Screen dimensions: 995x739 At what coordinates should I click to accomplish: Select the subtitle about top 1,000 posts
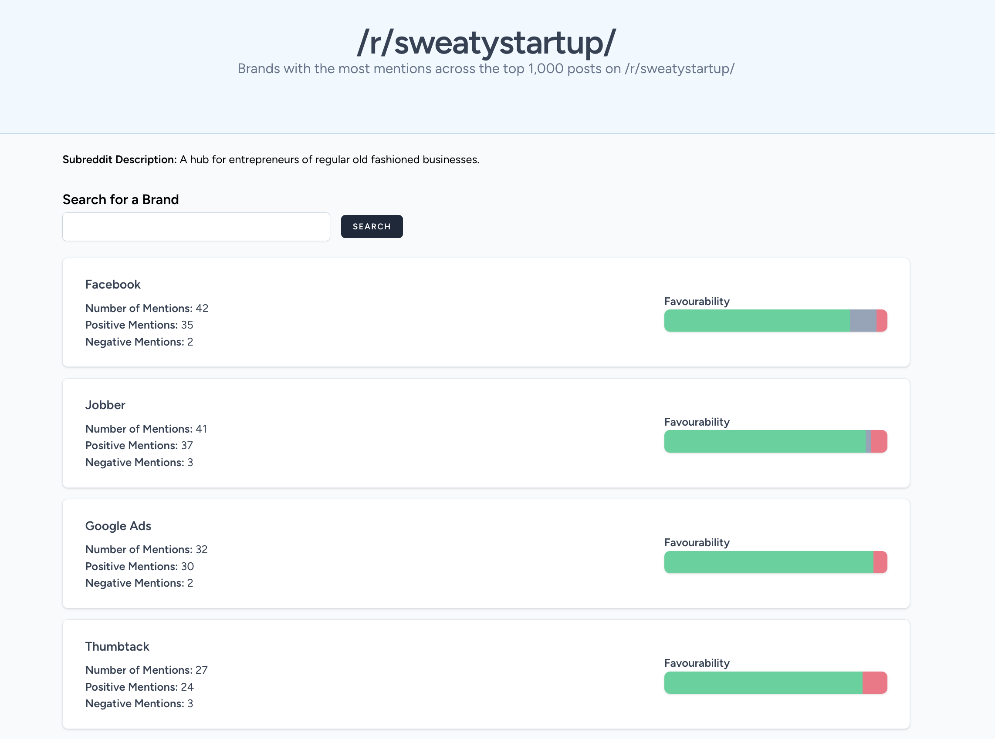tap(486, 68)
